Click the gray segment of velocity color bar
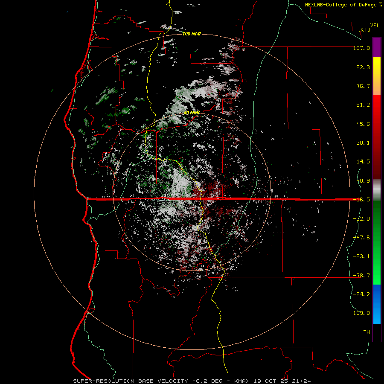This screenshot has height=384, width=384. tap(377, 190)
